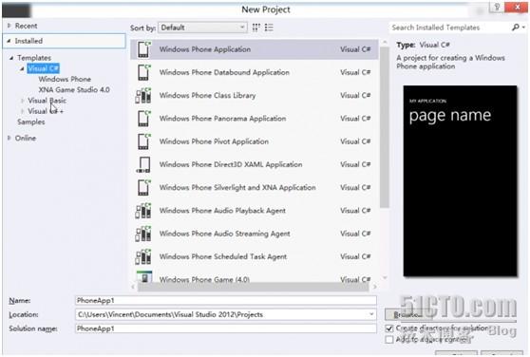Image resolution: width=530 pixels, height=357 pixels.
Task: Expand the Visual C++ tree node
Action: [x=22, y=111]
